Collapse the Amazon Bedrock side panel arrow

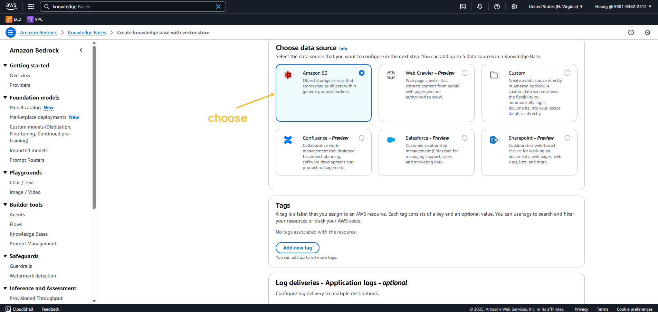81,50
